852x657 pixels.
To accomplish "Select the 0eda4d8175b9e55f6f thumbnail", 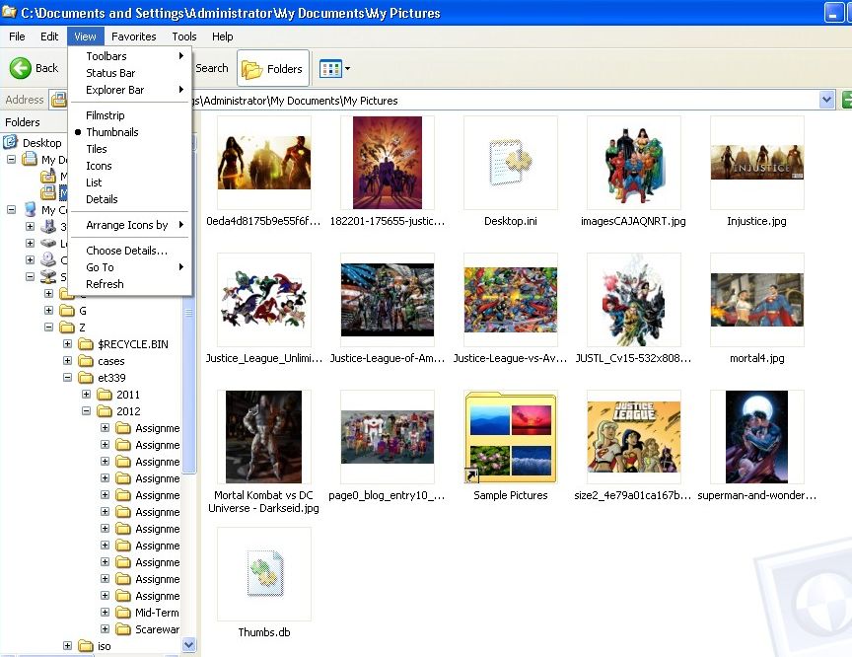I will (x=264, y=163).
